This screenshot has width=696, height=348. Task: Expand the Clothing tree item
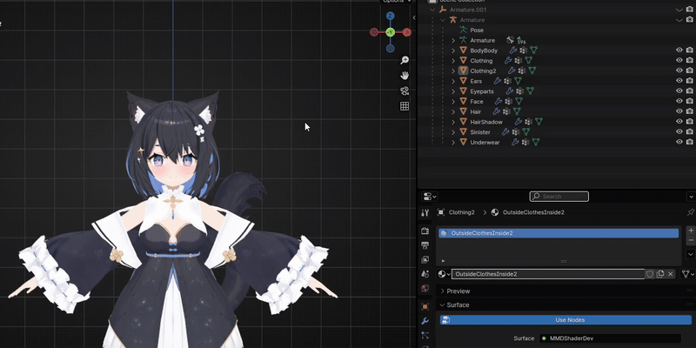[453, 61]
